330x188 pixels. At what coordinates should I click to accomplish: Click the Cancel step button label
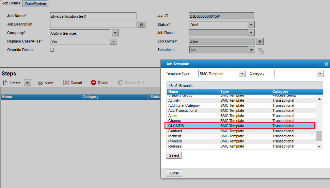(x=76, y=83)
